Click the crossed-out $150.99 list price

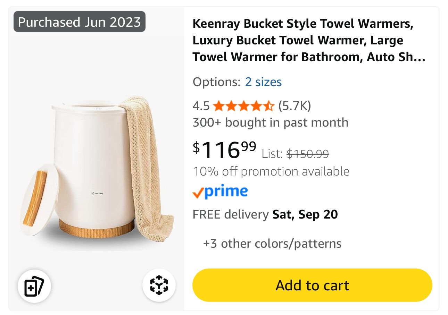pos(308,153)
